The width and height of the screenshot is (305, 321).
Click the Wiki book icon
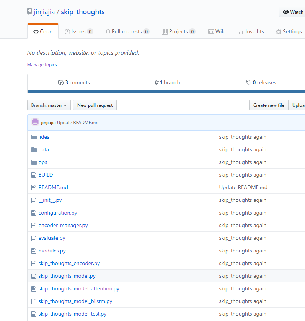click(x=211, y=32)
